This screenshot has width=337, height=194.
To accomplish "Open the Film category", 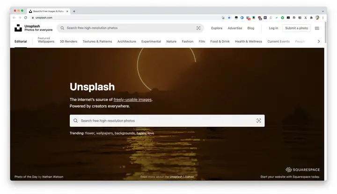I will pos(202,42).
